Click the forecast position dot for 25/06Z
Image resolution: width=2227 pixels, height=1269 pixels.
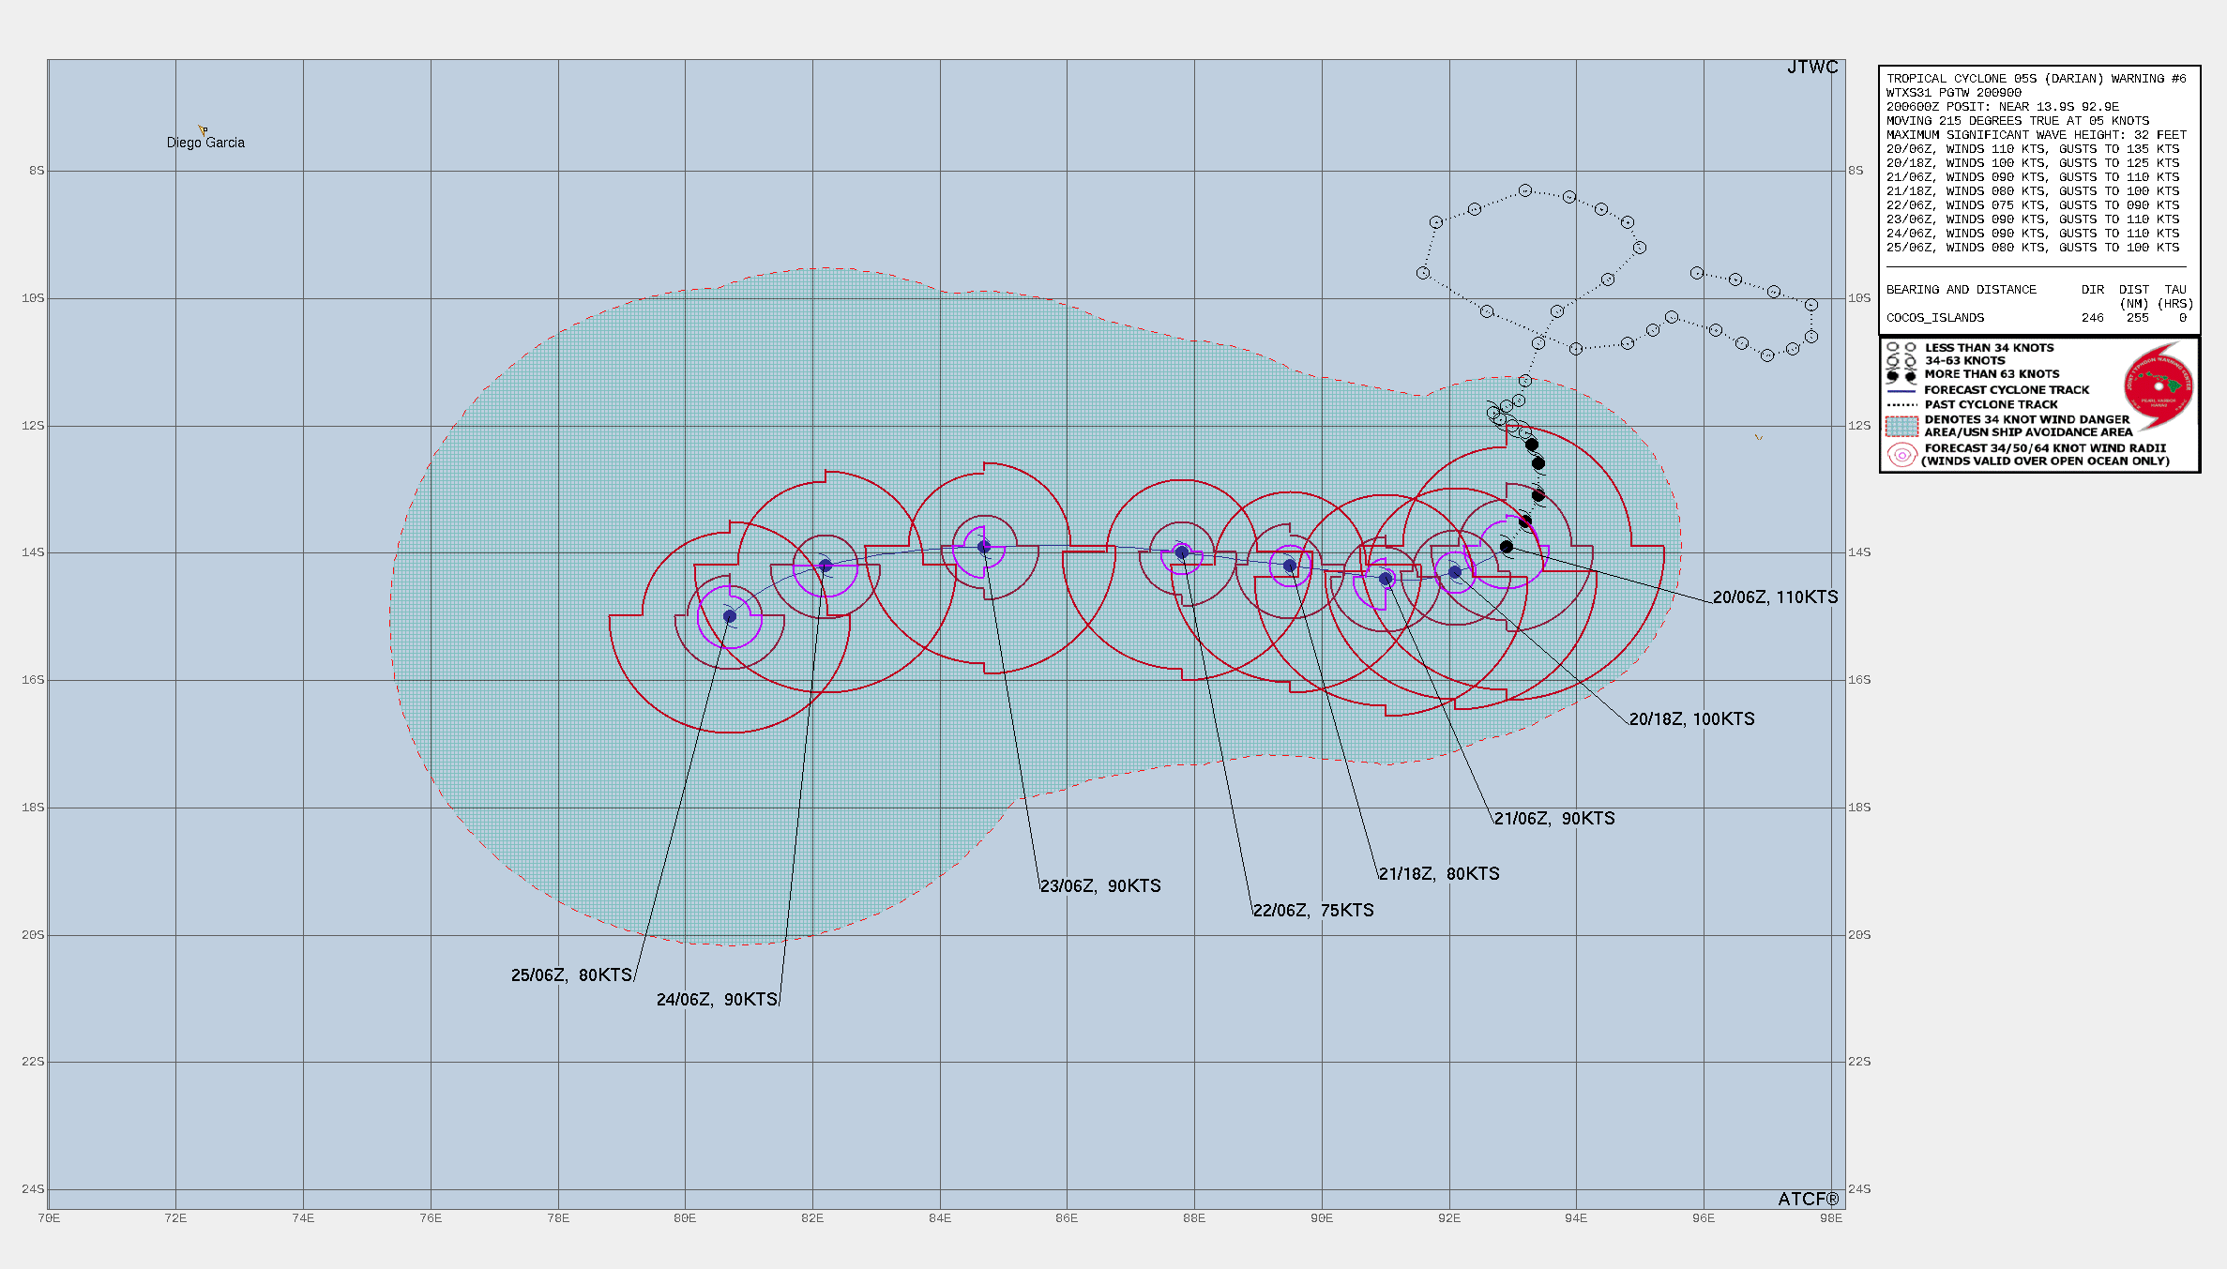pyautogui.click(x=730, y=616)
